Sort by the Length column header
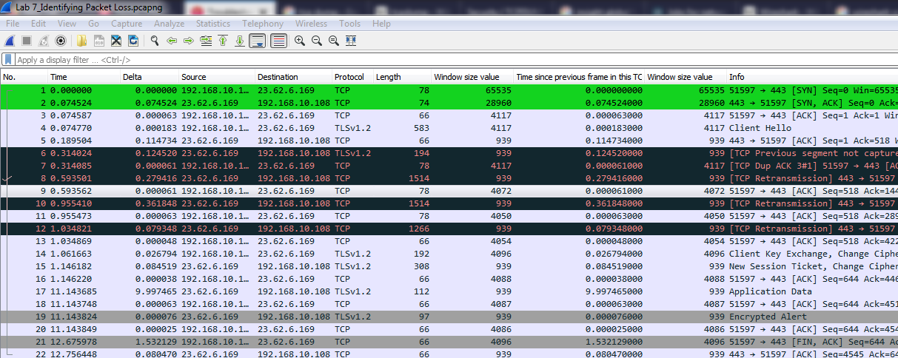898x358 pixels. 402,77
